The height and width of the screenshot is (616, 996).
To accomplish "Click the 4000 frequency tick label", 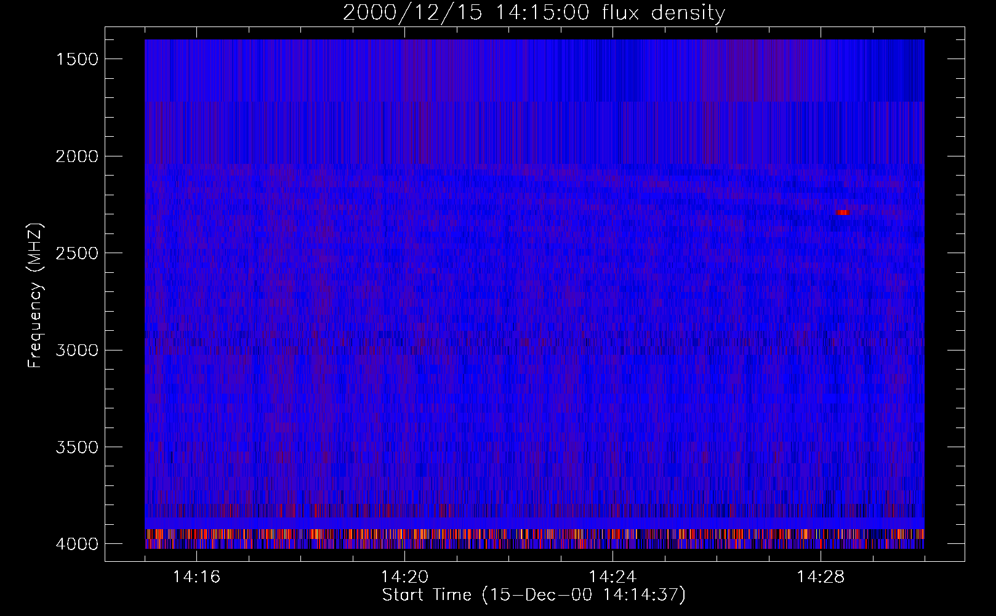I will [77, 544].
